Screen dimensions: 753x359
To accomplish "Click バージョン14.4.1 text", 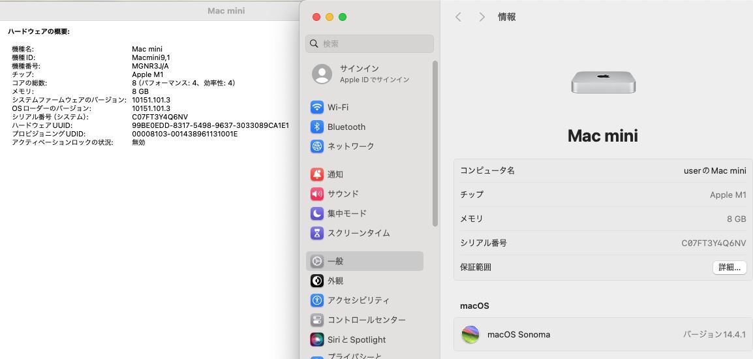I will point(714,334).
